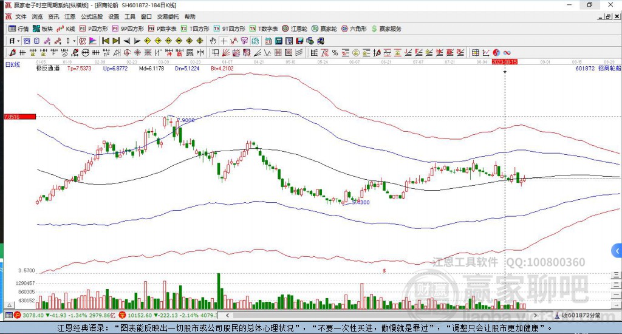Image resolution: width=622 pixels, height=334 pixels.
Task: Open the 板块 sector view
Action: click(x=43, y=29)
